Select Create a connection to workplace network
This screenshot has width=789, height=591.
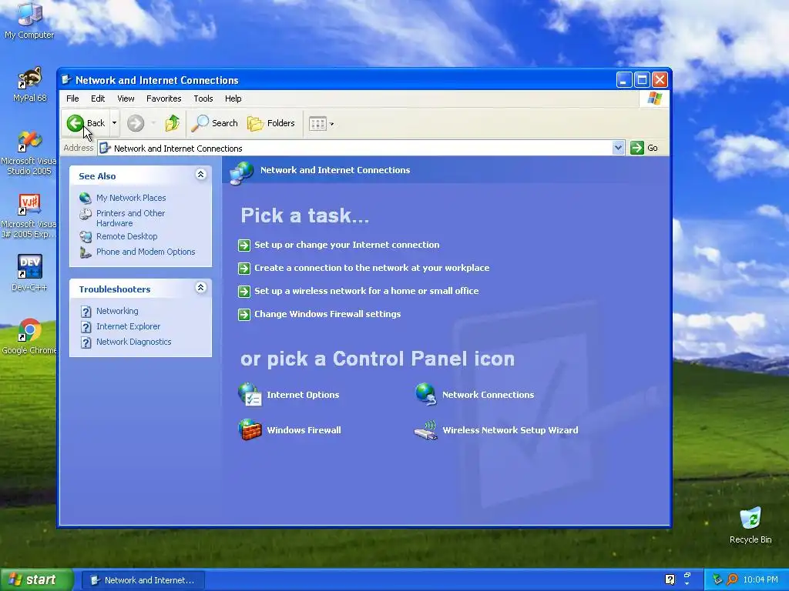click(x=372, y=268)
